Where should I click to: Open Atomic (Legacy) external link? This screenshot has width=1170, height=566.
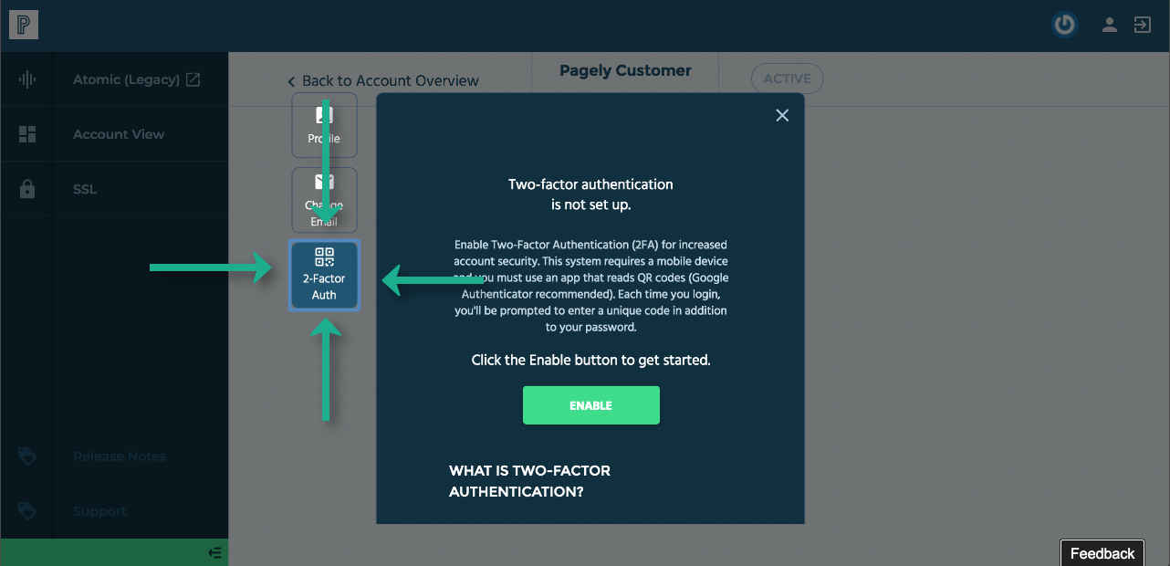click(x=137, y=79)
